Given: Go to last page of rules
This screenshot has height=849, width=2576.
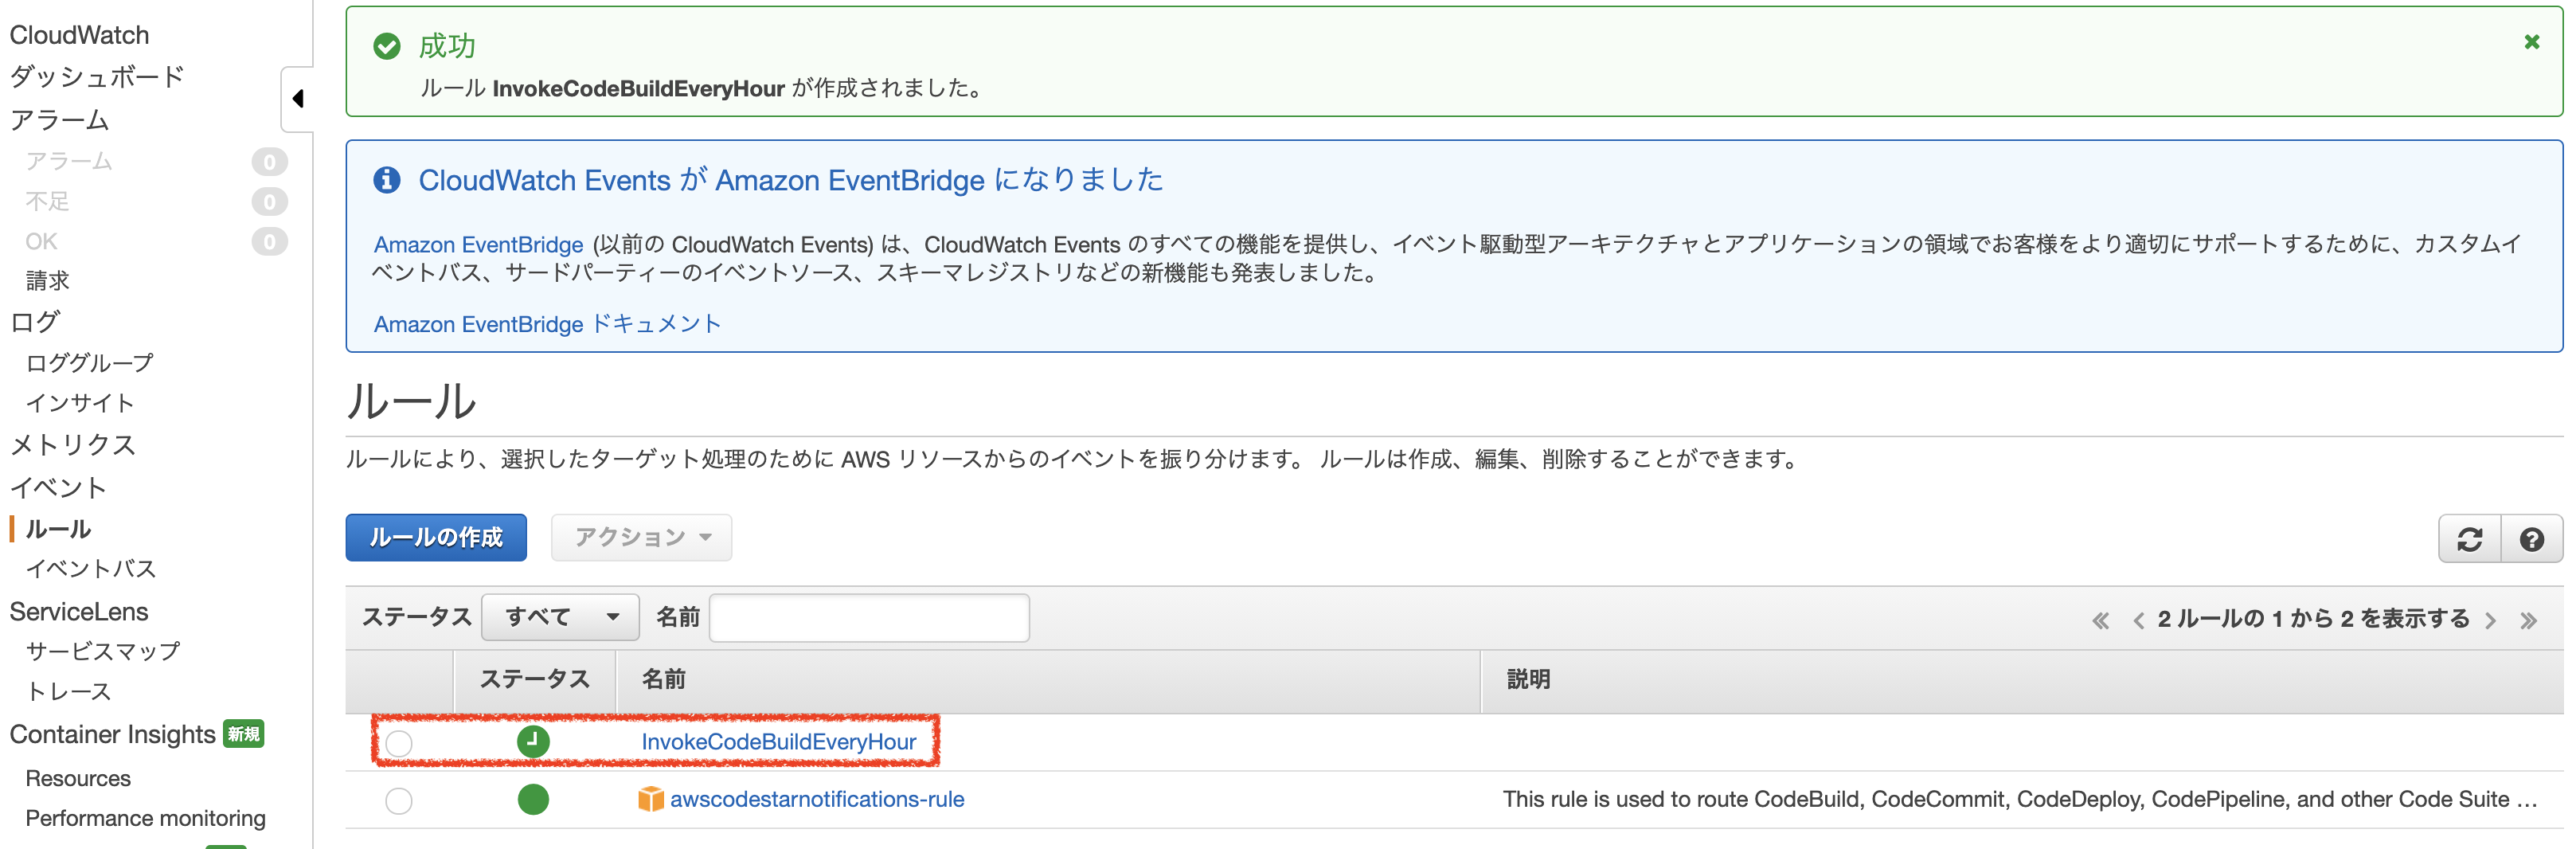Looking at the screenshot, I should pyautogui.click(x=2528, y=621).
